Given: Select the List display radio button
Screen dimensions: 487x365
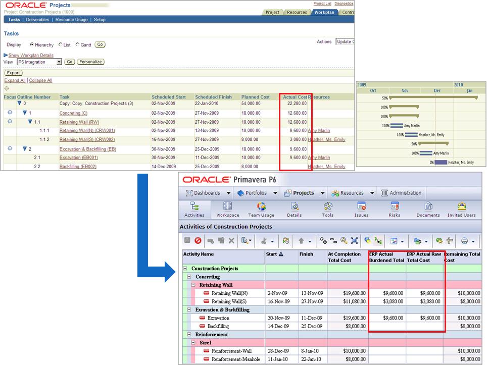Looking at the screenshot, I should 60,44.
